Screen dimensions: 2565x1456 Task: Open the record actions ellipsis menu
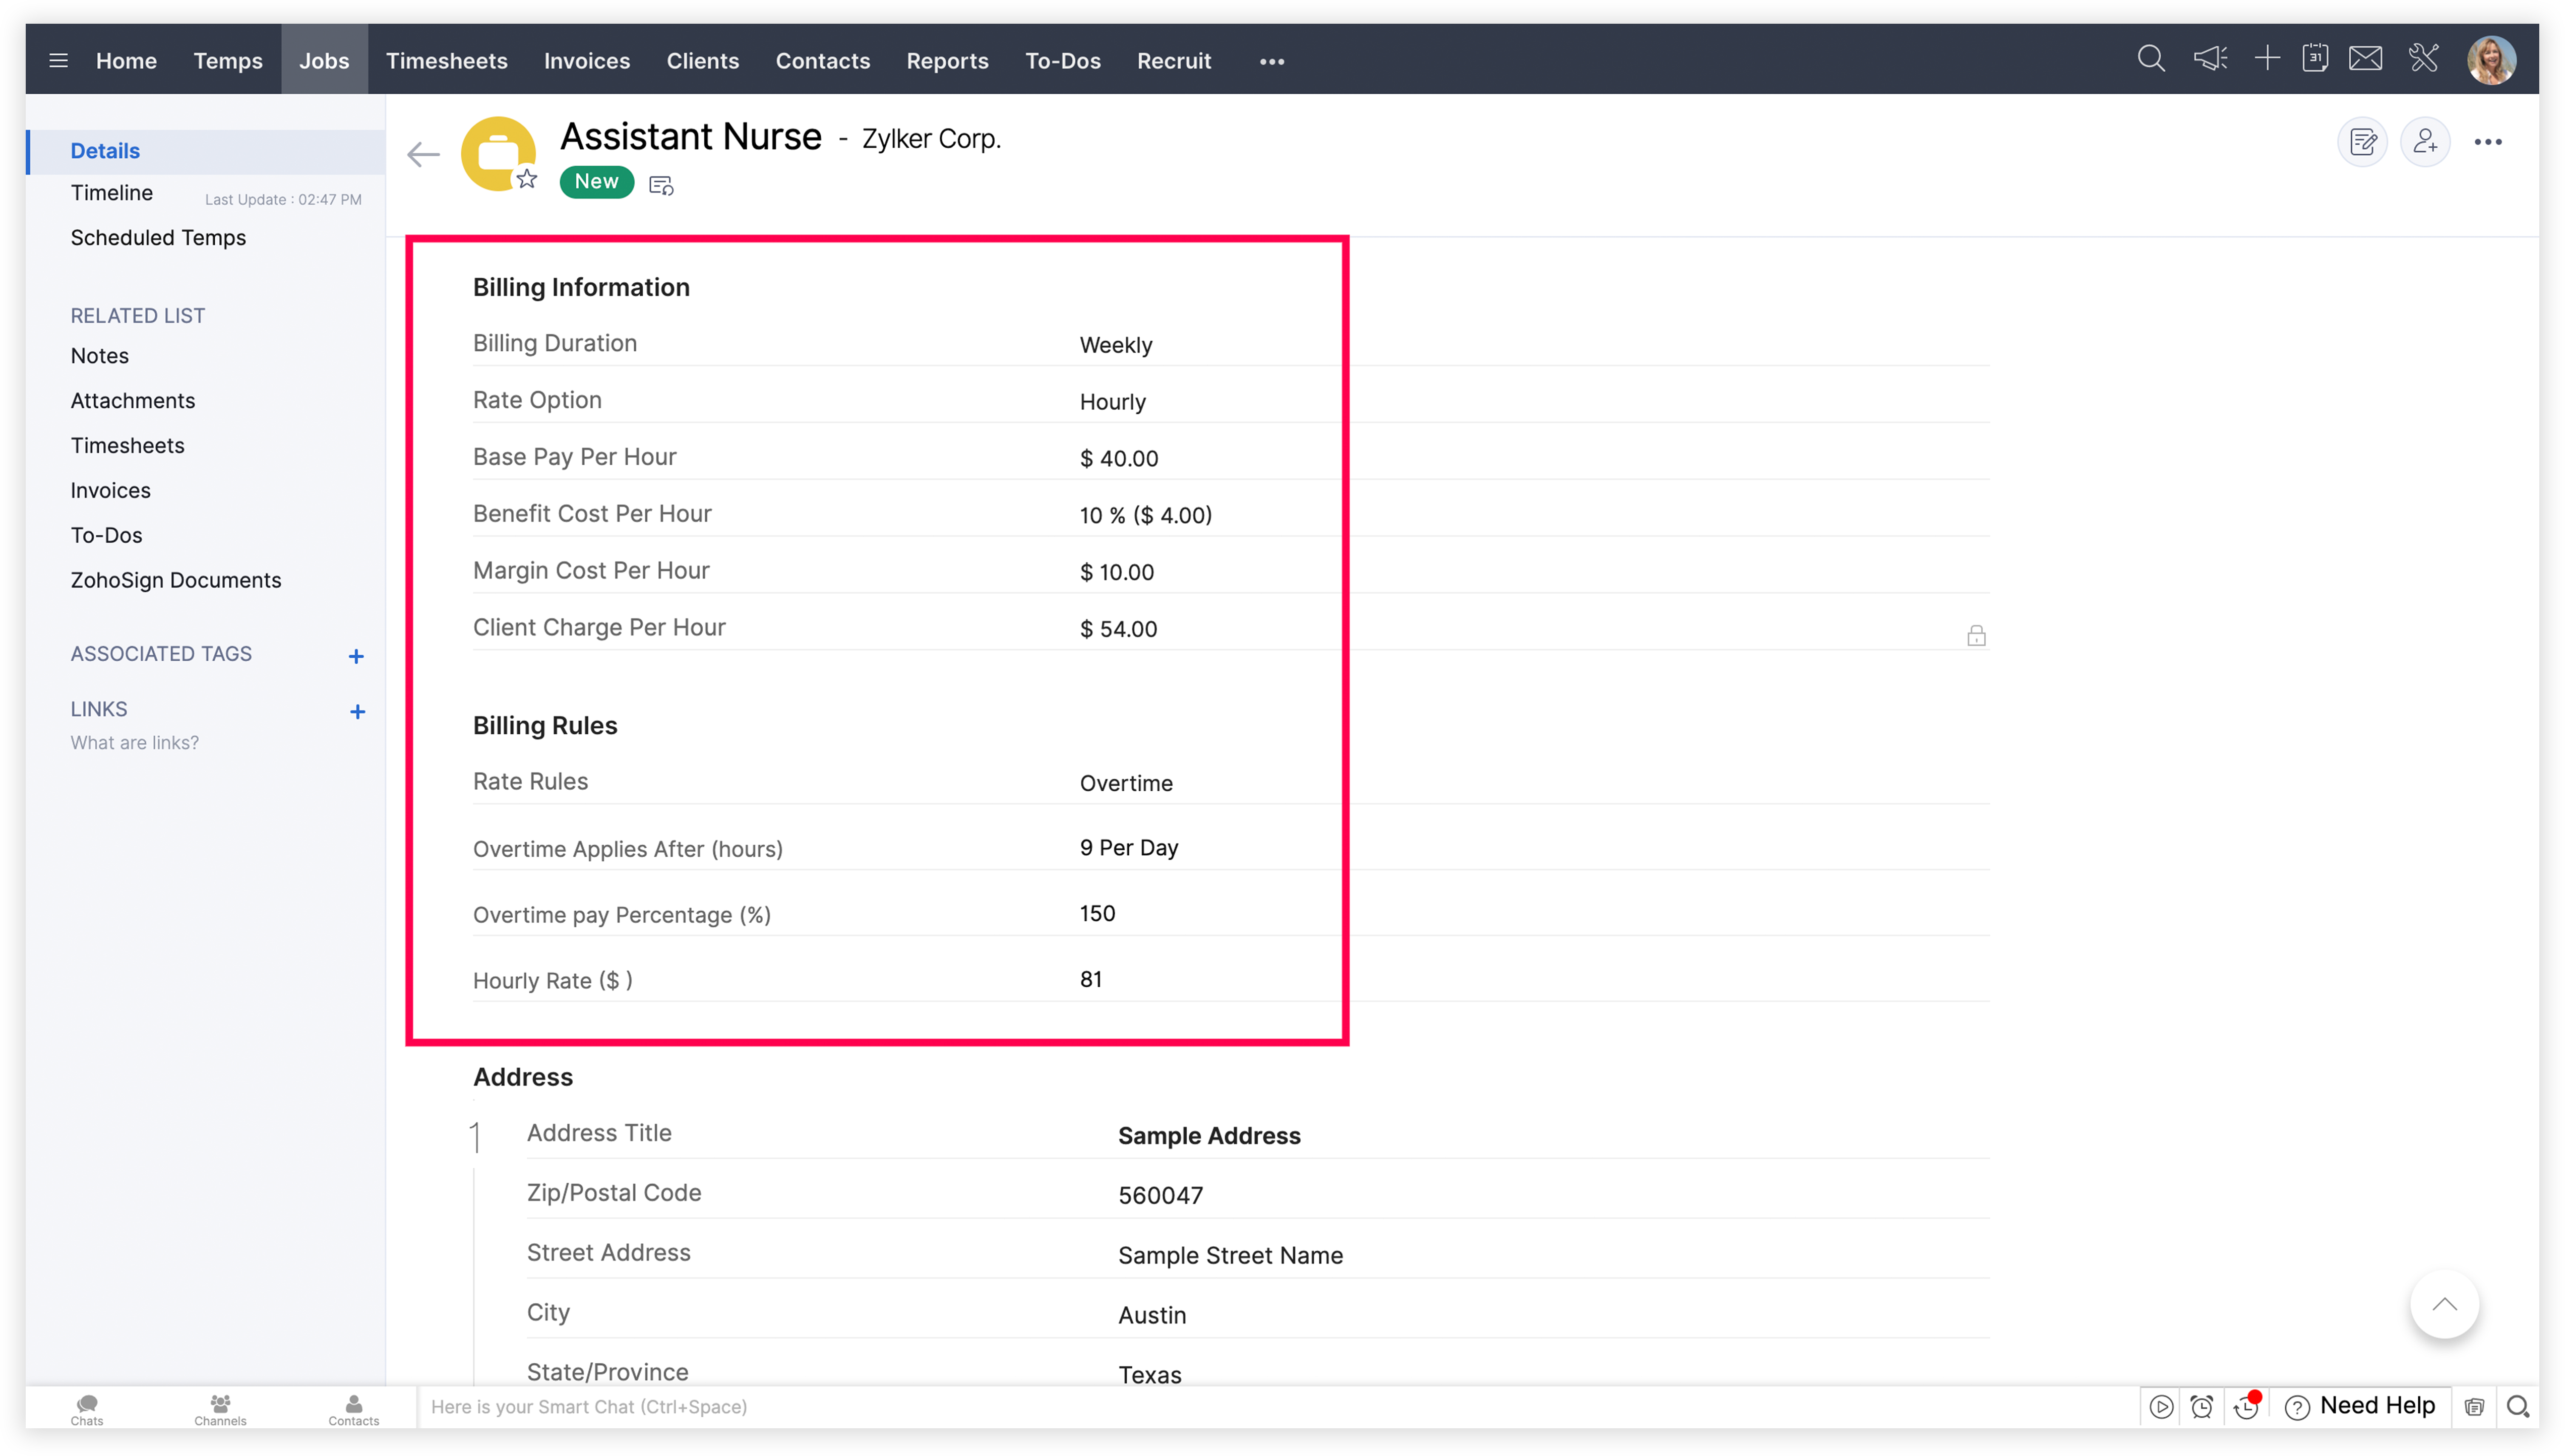point(2489,142)
